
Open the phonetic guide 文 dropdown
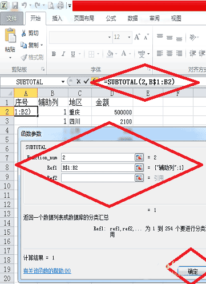tap(148, 54)
